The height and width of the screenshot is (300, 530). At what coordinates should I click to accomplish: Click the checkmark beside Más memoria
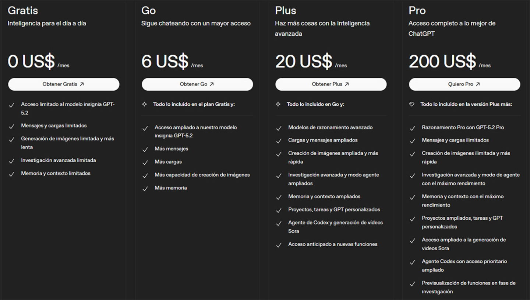145,189
